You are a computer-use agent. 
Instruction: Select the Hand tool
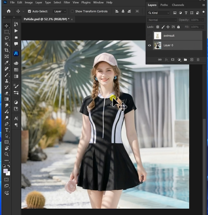click(7, 148)
